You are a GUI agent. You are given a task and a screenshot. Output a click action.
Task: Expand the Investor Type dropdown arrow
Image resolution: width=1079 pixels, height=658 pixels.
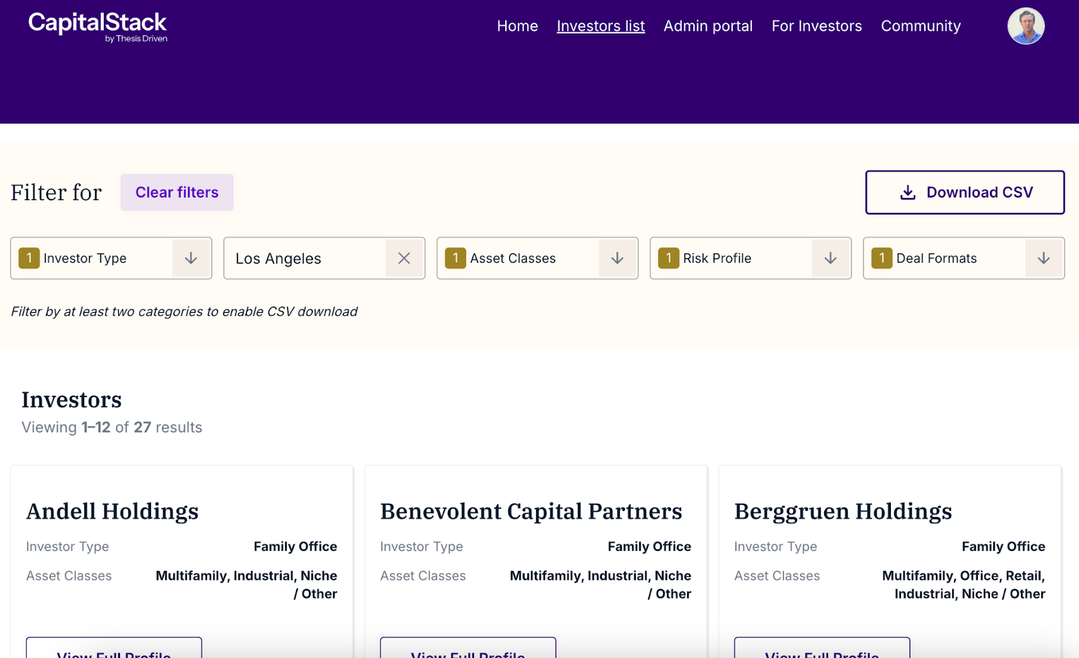[191, 258]
